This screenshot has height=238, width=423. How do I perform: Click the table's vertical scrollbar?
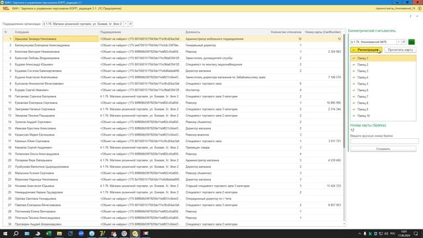(x=344, y=91)
